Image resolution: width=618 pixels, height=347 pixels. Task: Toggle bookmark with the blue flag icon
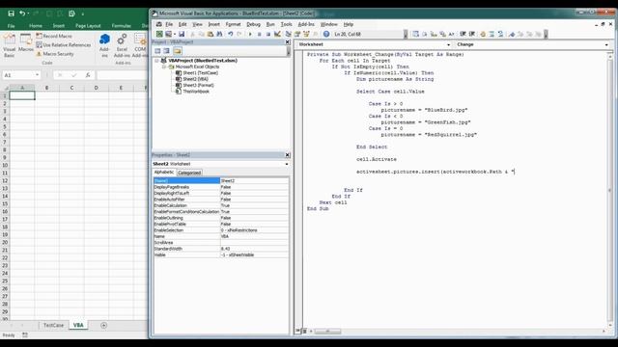click(512, 35)
